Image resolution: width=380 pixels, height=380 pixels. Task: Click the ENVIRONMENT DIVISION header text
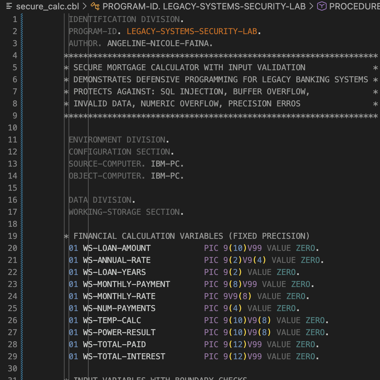click(119, 140)
